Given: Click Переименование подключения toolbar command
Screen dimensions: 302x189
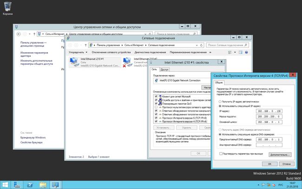Looking at the screenshot, I should 188,52.
